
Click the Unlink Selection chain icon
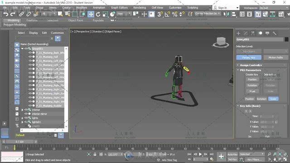(x=29, y=14)
